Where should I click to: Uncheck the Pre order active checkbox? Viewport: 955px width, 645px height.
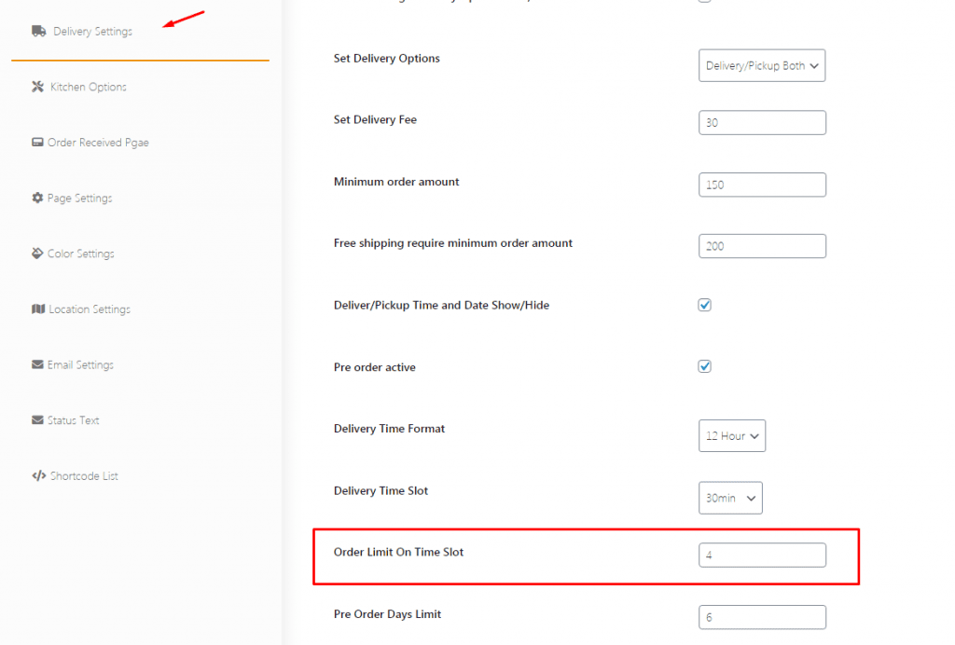point(705,366)
